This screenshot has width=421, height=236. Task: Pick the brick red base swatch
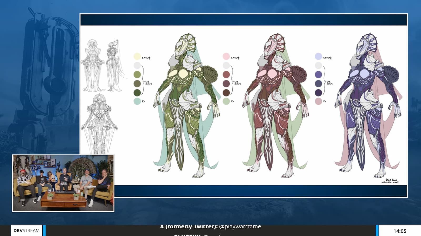tap(226, 74)
